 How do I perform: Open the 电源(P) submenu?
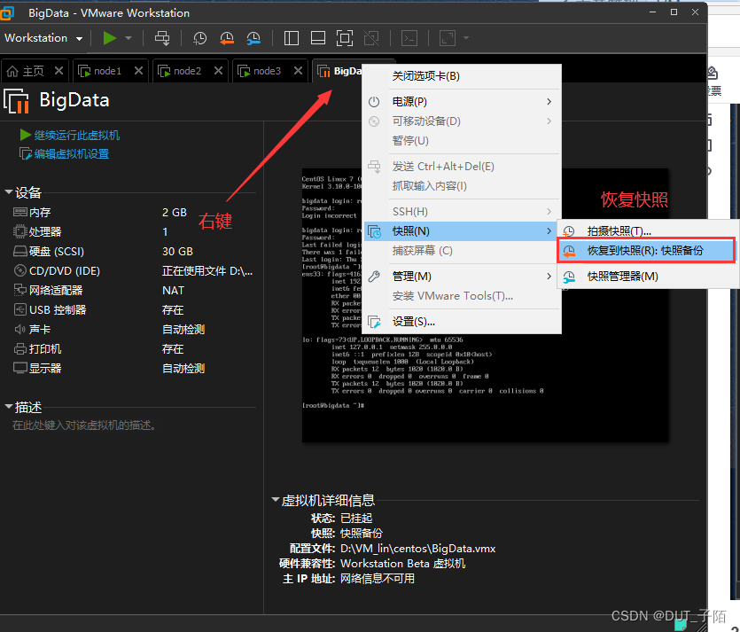[462, 101]
